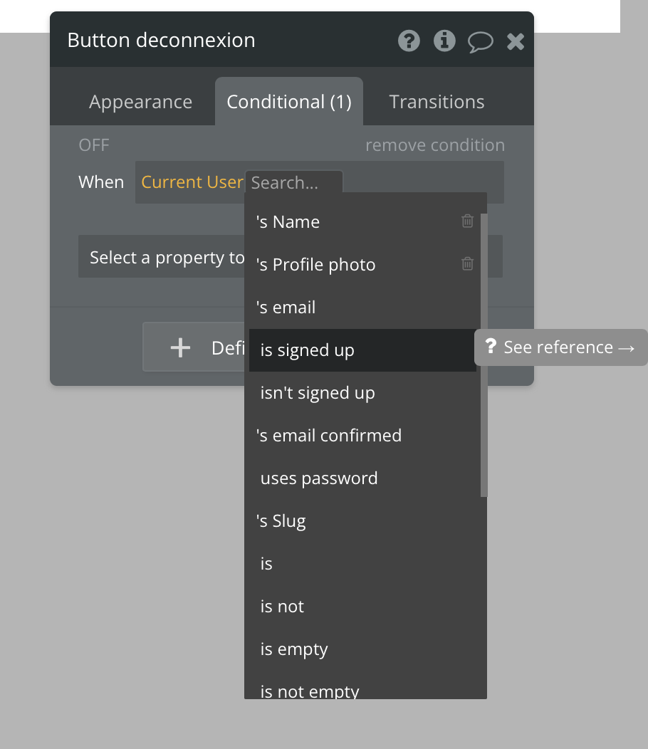Switch to the Appearance tab

pos(140,102)
